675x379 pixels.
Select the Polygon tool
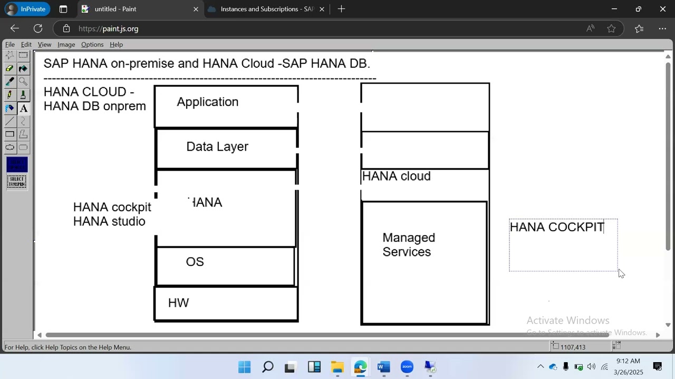[x=23, y=134]
